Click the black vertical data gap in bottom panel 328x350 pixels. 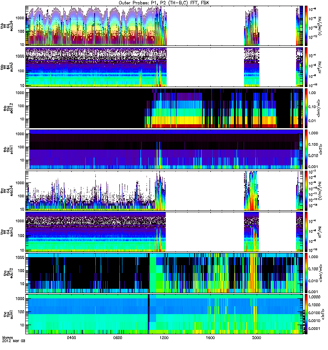(149, 314)
